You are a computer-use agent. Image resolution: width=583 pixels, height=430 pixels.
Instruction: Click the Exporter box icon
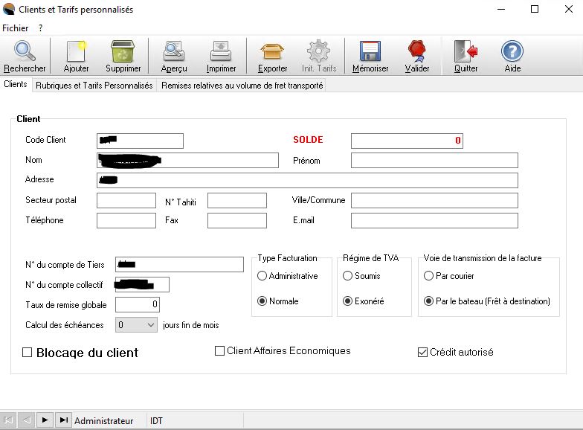pos(272,52)
